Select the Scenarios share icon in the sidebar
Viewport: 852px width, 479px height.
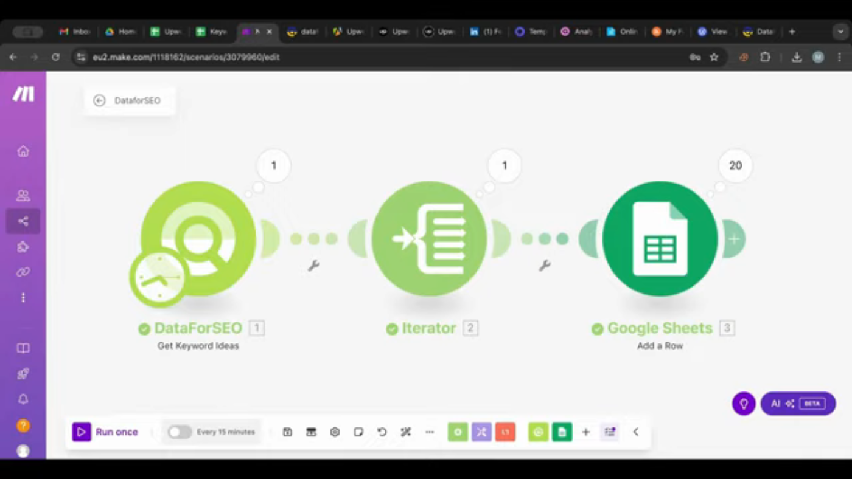[x=23, y=221]
